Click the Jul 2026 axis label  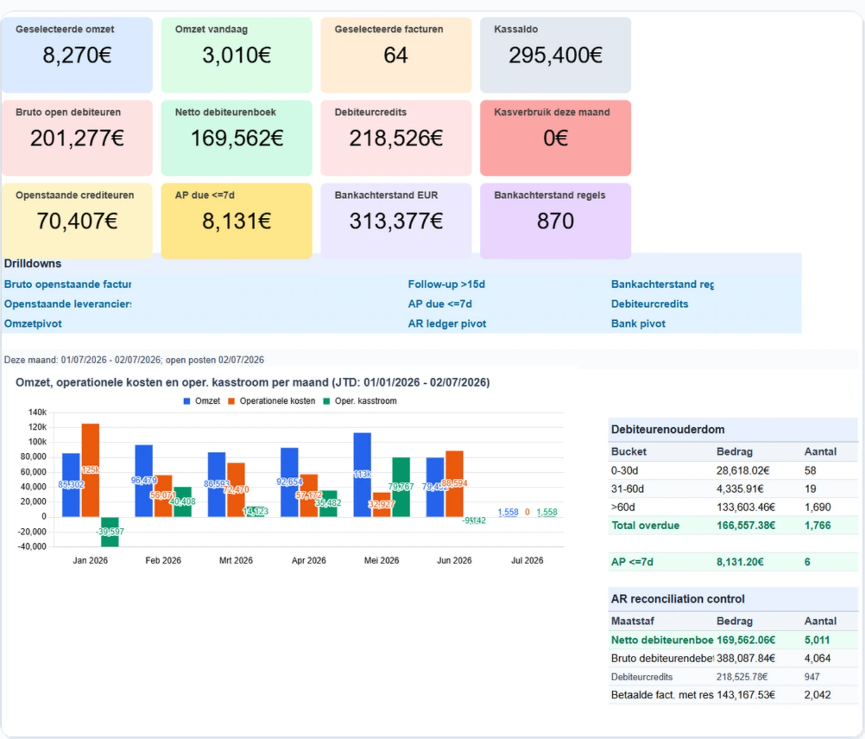[x=527, y=560]
